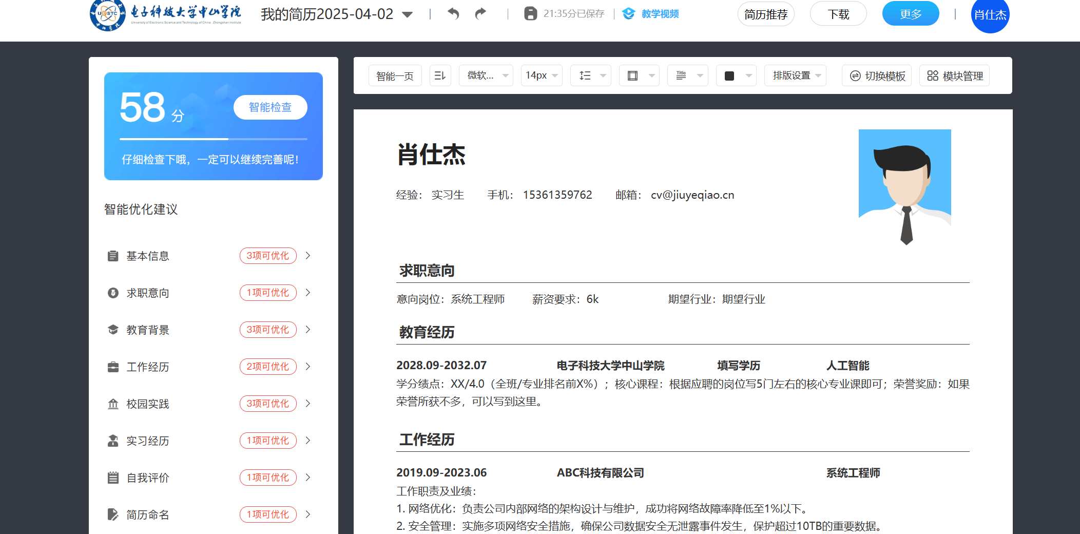The height and width of the screenshot is (534, 1080).
Task: Open the line spacing icon dropdown
Action: (590, 75)
